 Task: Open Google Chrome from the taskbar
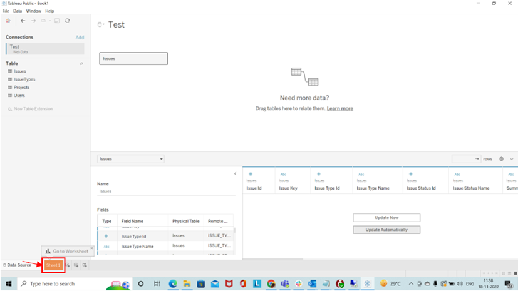click(271, 283)
